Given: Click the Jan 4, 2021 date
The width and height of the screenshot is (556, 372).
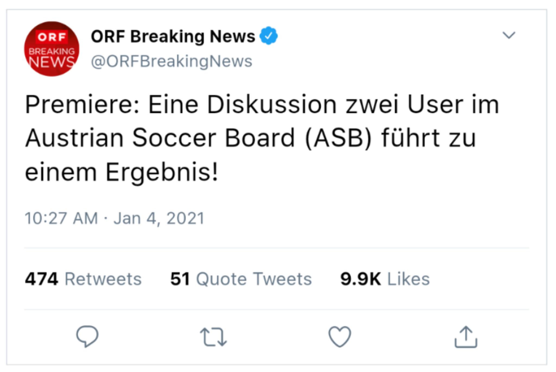Looking at the screenshot, I should click(x=159, y=218).
